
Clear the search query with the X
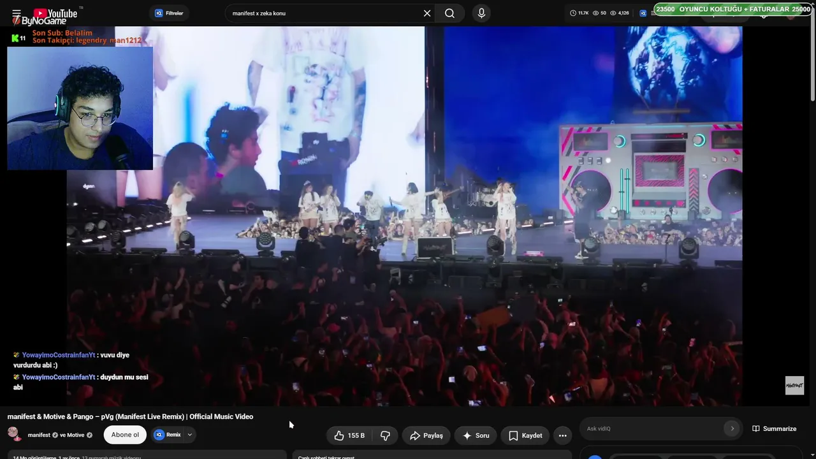click(x=427, y=13)
